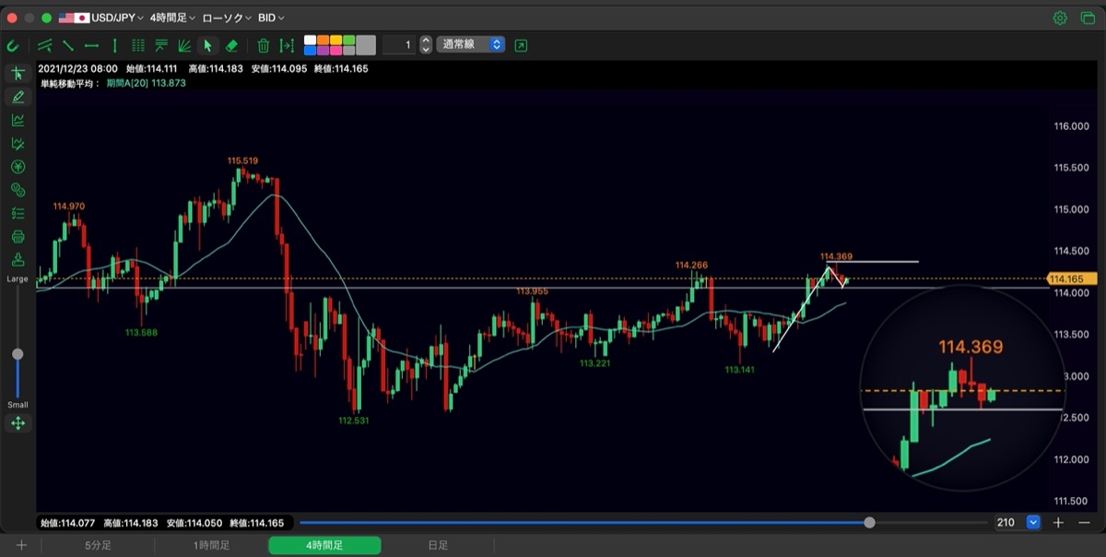This screenshot has width=1106, height=557.
Task: Open the checklist sidebar icon
Action: pos(18,213)
